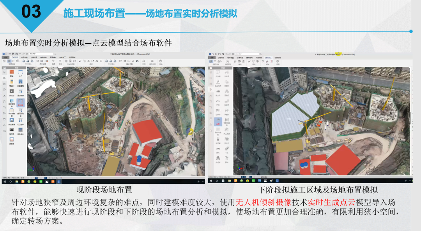Viewport: 421px width, 231px height.
Task: Click search box in 下阶段 simulation window
Action: coord(247,54)
